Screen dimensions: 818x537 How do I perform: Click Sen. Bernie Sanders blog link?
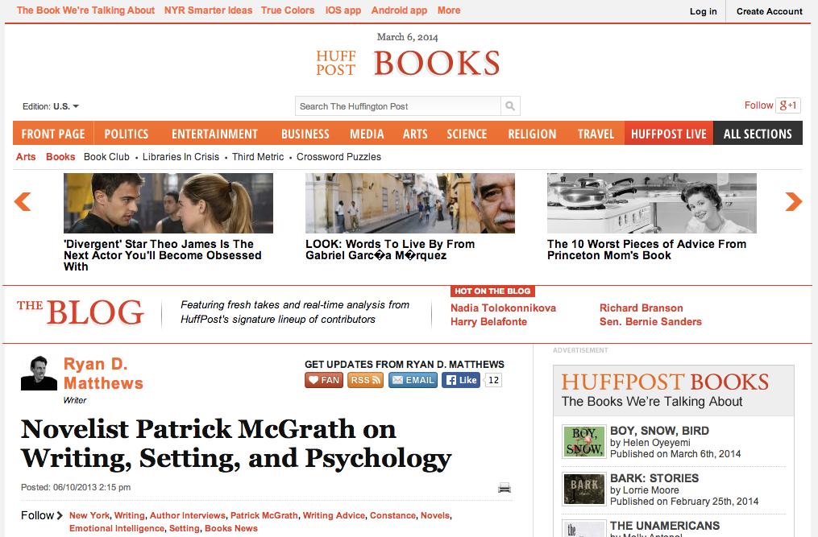pyautogui.click(x=650, y=322)
